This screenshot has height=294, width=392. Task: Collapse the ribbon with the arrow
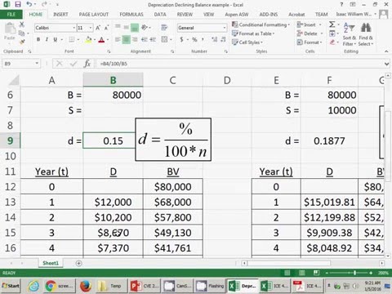click(386, 51)
